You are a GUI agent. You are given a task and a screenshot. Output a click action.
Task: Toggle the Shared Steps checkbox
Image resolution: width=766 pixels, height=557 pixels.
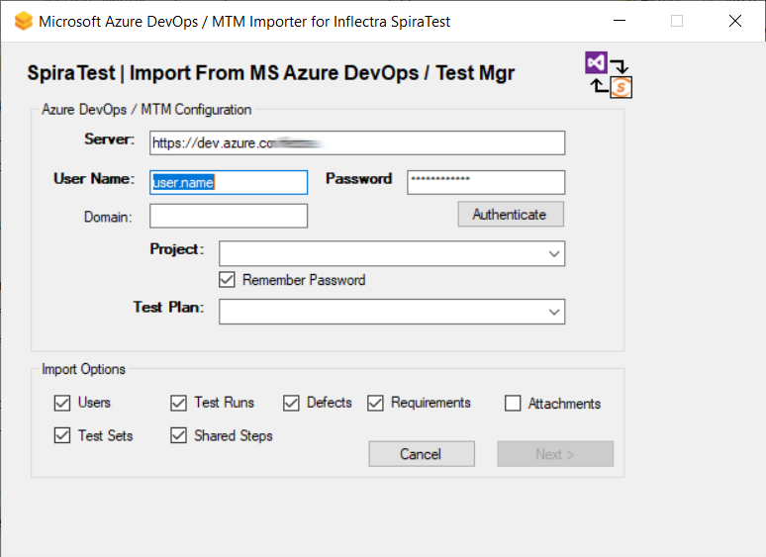(x=178, y=435)
